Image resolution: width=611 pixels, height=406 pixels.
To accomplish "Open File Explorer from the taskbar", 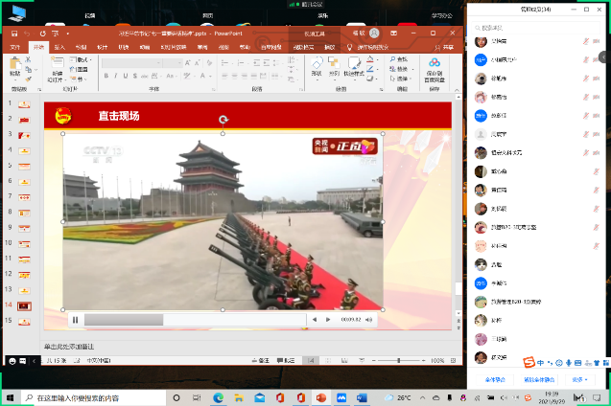I will (x=239, y=397).
